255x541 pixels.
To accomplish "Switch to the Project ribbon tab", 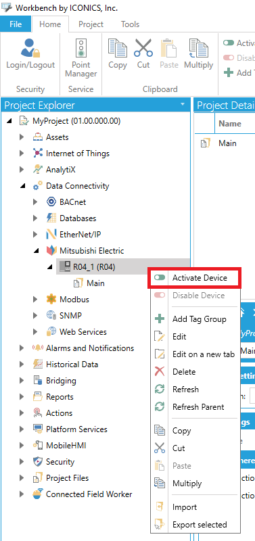I will coord(91,24).
